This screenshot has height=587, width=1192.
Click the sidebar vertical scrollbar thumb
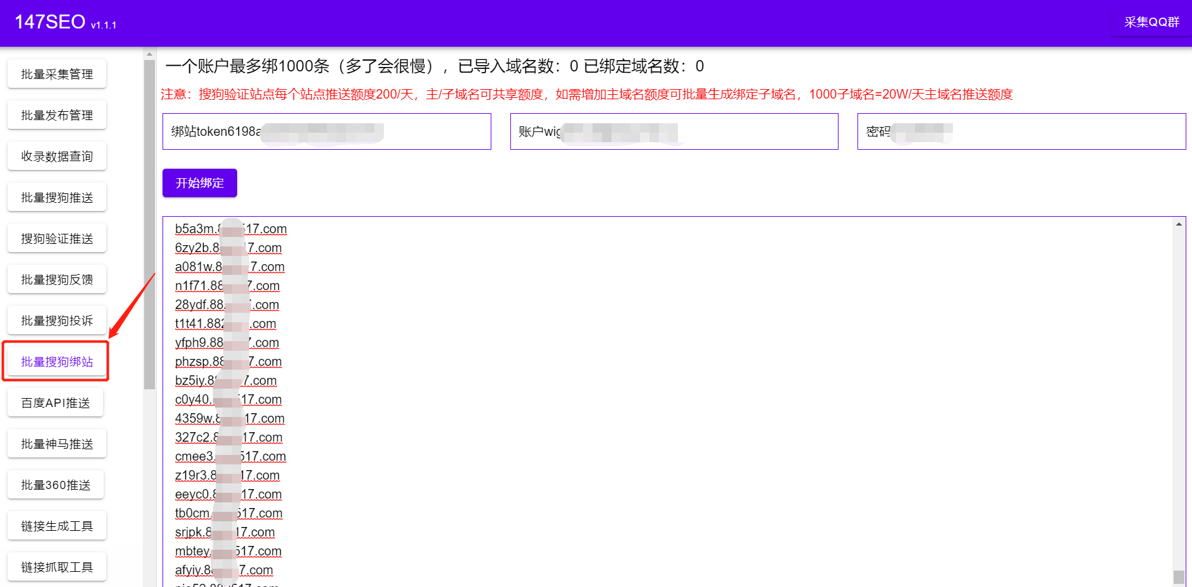pyautogui.click(x=149, y=224)
